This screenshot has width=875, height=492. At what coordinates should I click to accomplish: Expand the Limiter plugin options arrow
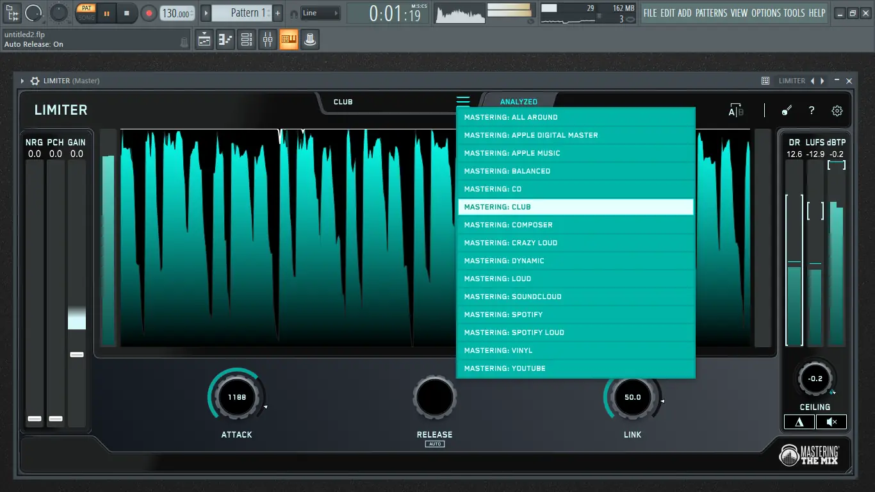22,81
